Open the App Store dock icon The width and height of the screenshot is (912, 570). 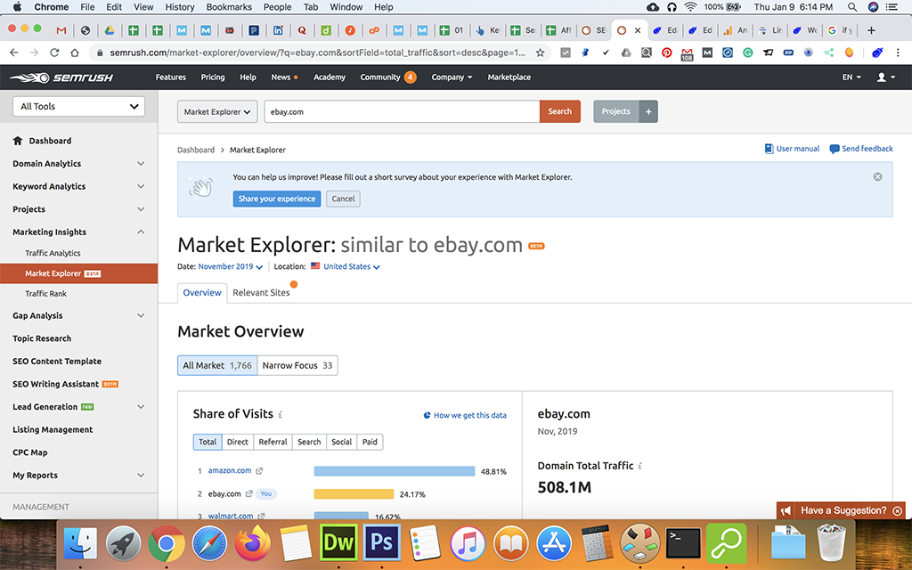click(554, 542)
